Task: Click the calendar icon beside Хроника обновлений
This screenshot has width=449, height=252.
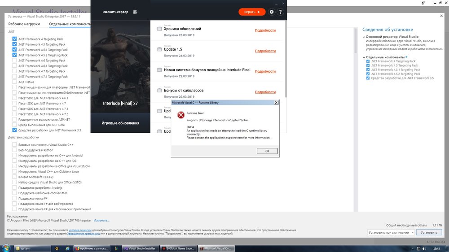Action: coord(159,29)
